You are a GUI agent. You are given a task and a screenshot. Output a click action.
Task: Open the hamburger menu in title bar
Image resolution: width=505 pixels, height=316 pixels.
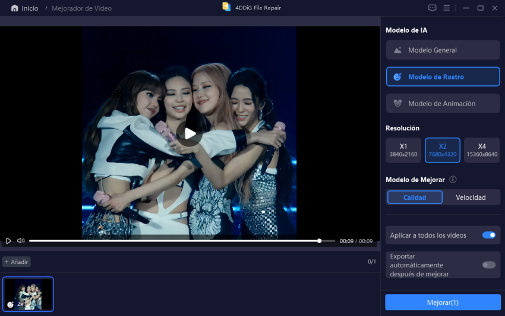(447, 8)
